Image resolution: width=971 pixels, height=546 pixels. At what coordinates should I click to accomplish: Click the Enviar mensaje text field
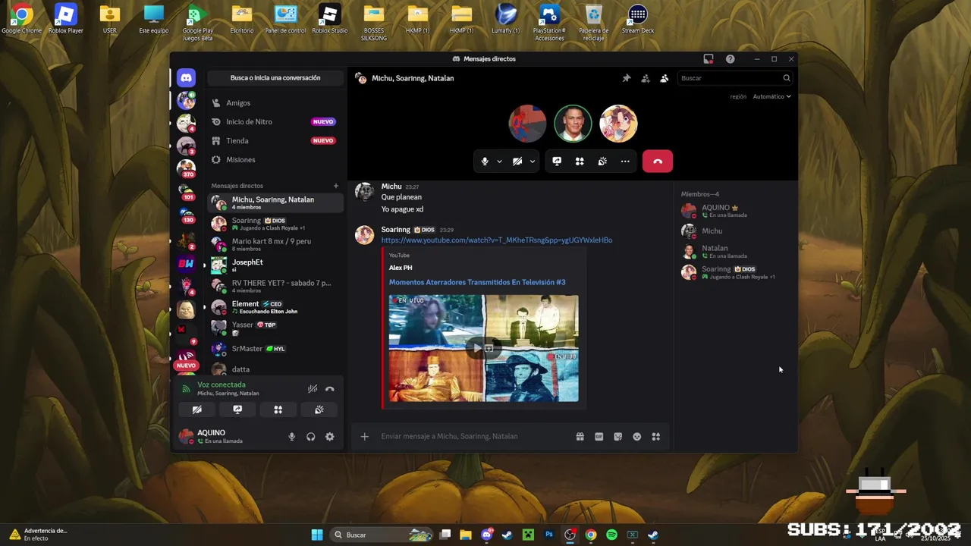(474, 436)
